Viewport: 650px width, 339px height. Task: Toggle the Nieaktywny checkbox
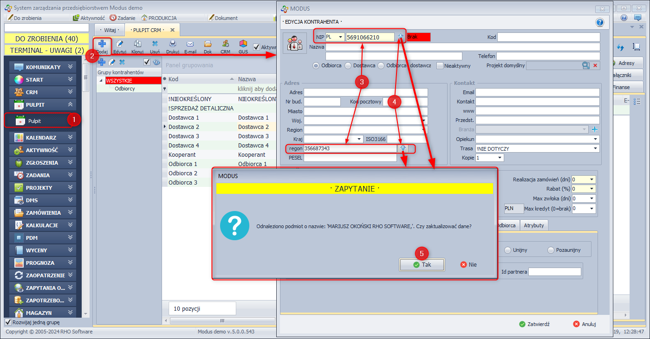coord(440,66)
